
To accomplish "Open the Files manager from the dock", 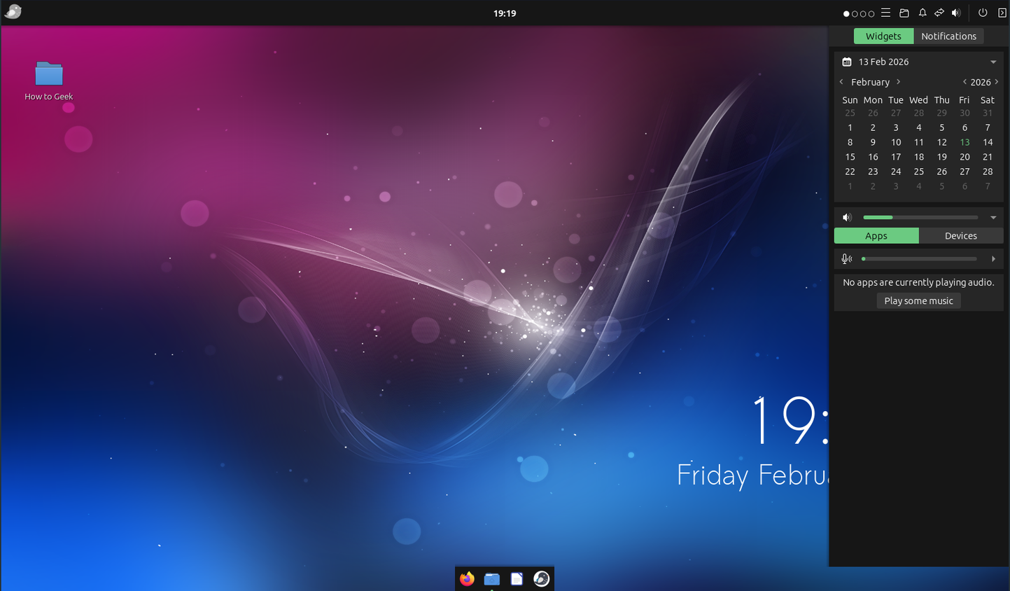I will click(492, 578).
